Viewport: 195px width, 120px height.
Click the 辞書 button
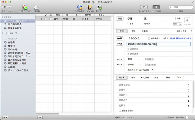click(120, 19)
